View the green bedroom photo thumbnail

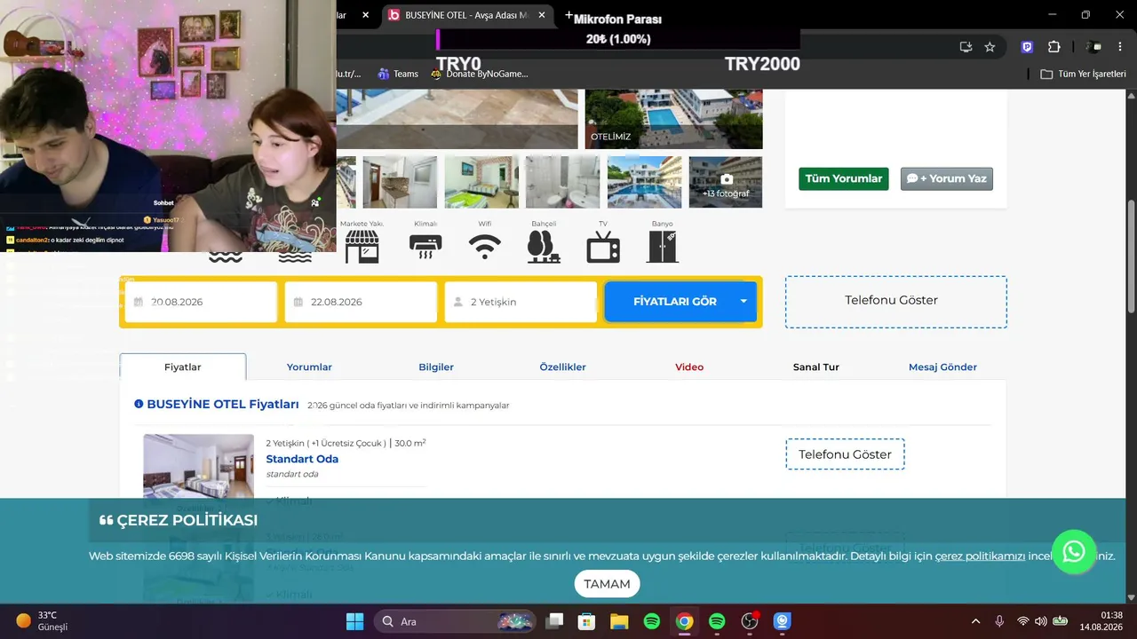click(481, 182)
